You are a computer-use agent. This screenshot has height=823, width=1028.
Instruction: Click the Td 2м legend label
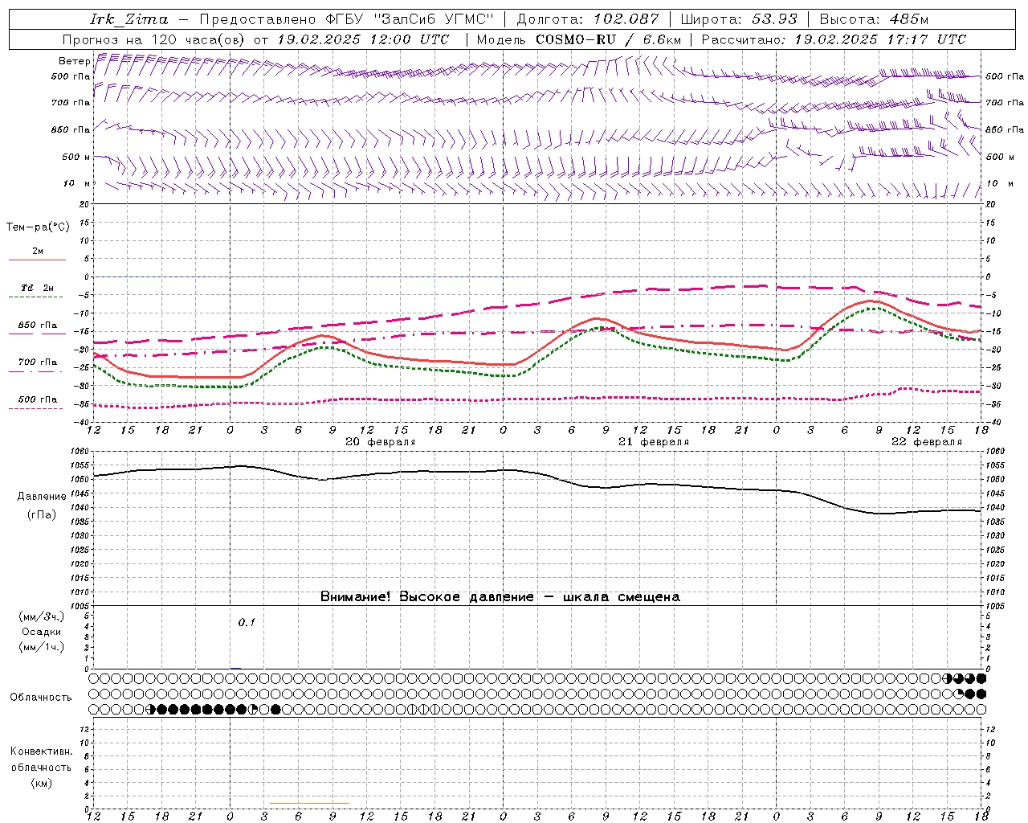(37, 288)
